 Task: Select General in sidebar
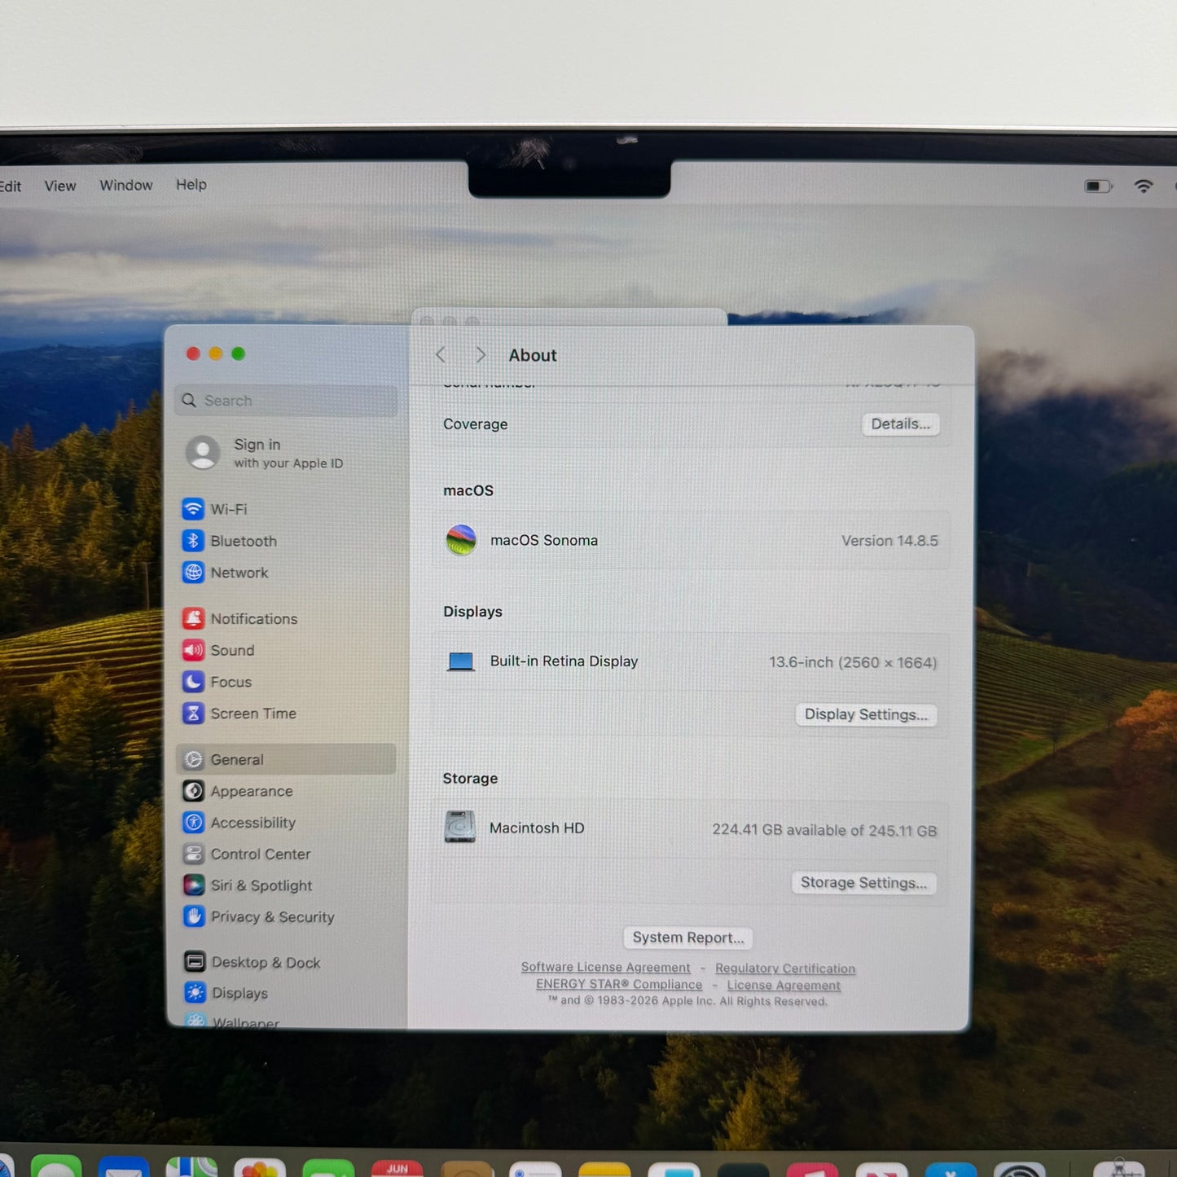287,759
